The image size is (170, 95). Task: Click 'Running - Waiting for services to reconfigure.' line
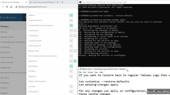pos(102,55)
